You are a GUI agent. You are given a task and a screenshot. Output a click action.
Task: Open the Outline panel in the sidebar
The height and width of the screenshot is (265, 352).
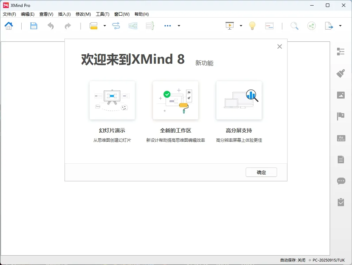click(x=341, y=52)
